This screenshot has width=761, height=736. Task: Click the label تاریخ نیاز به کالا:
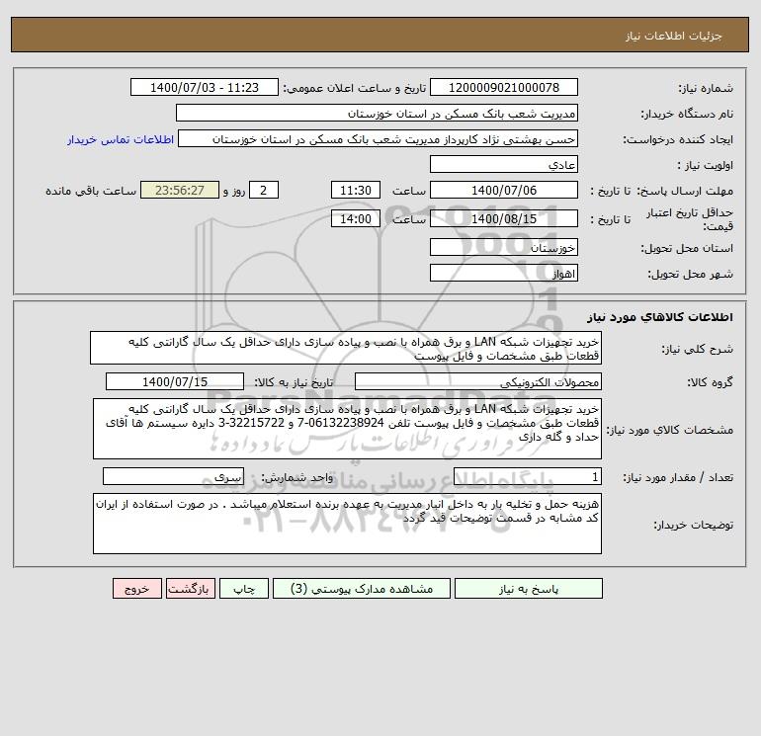pos(295,382)
